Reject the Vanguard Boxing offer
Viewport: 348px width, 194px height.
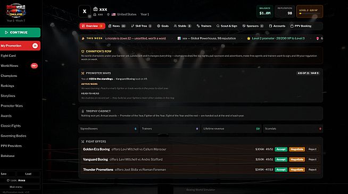pyautogui.click(x=312, y=160)
